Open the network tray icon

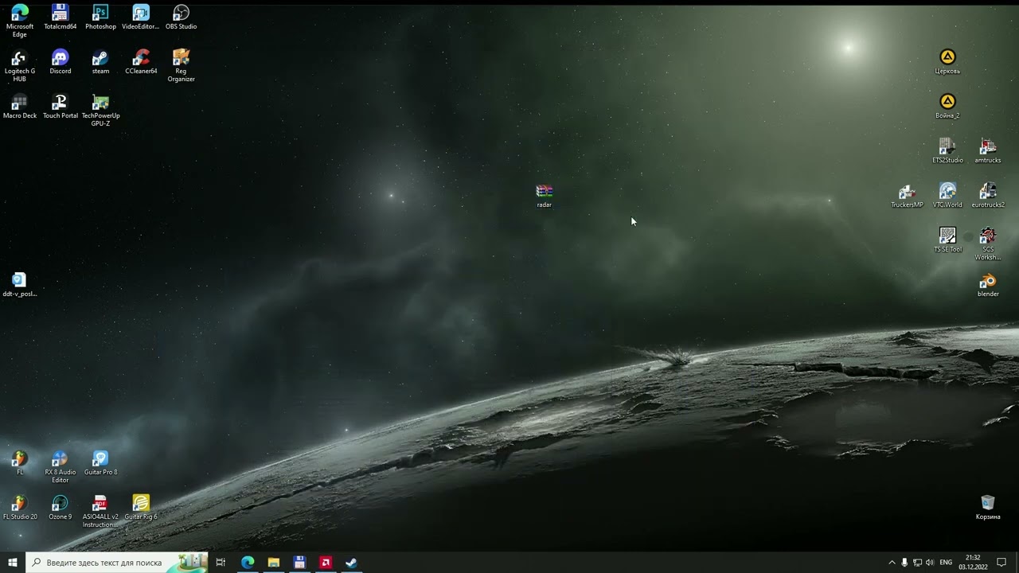click(917, 563)
